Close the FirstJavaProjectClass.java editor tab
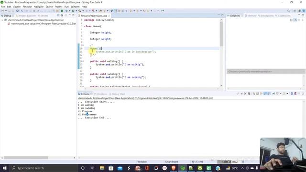The width and height of the screenshot is (306, 172). point(109,16)
